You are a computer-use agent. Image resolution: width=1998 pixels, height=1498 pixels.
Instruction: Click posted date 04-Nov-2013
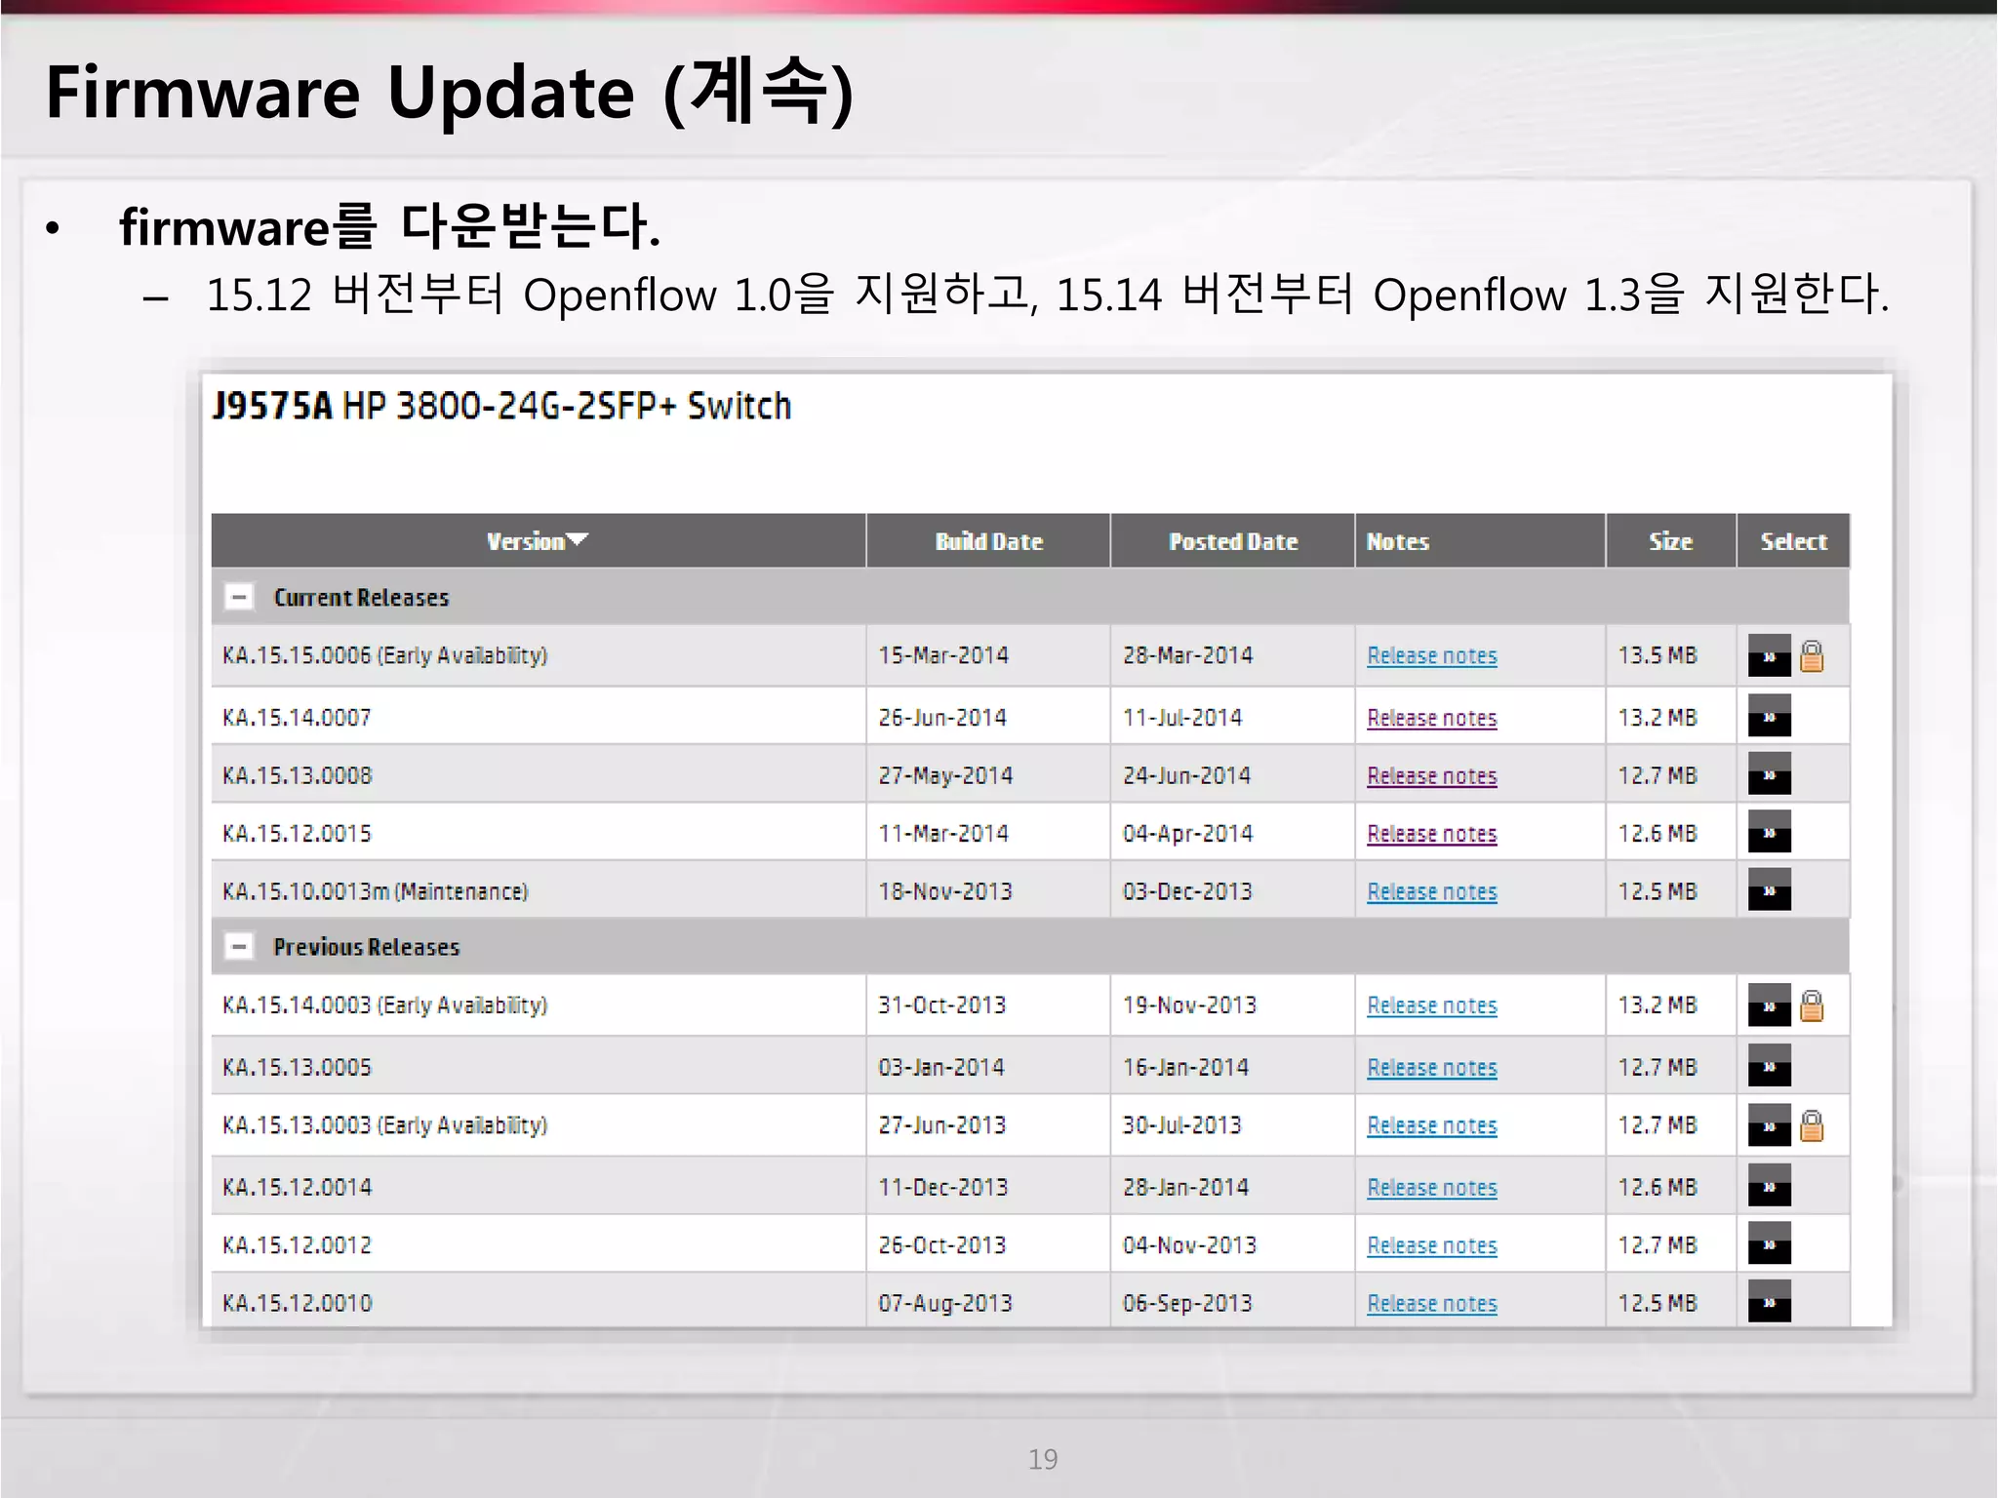[1189, 1244]
